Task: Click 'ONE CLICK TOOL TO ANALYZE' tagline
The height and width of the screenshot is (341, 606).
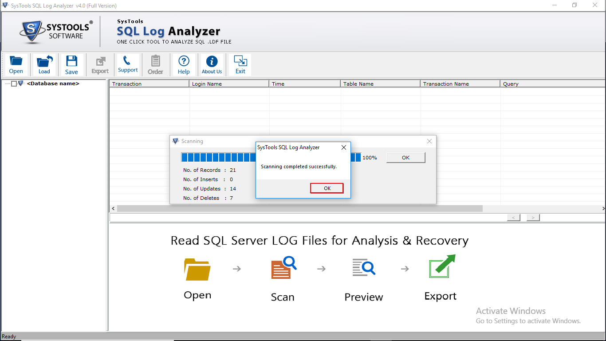Action: [x=174, y=42]
